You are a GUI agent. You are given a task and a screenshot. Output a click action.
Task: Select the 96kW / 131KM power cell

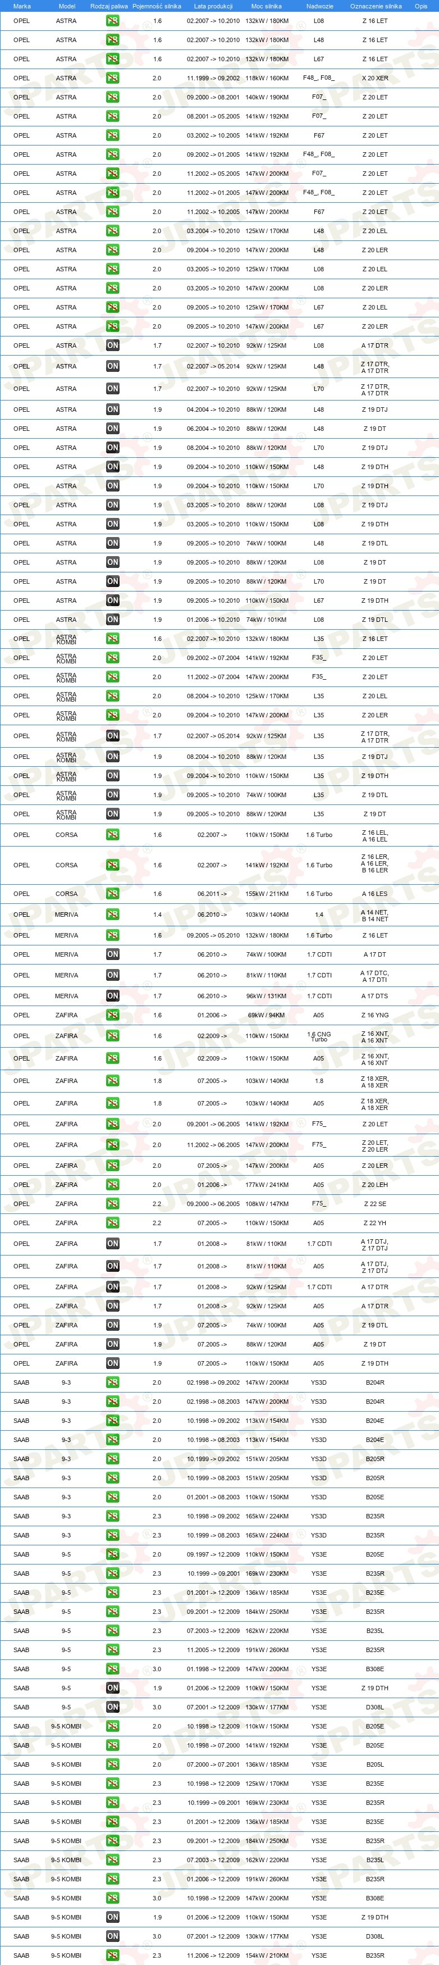pyautogui.click(x=267, y=996)
